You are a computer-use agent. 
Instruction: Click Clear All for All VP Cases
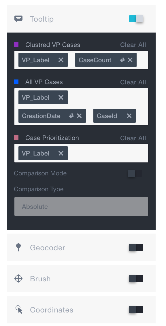click(133, 82)
